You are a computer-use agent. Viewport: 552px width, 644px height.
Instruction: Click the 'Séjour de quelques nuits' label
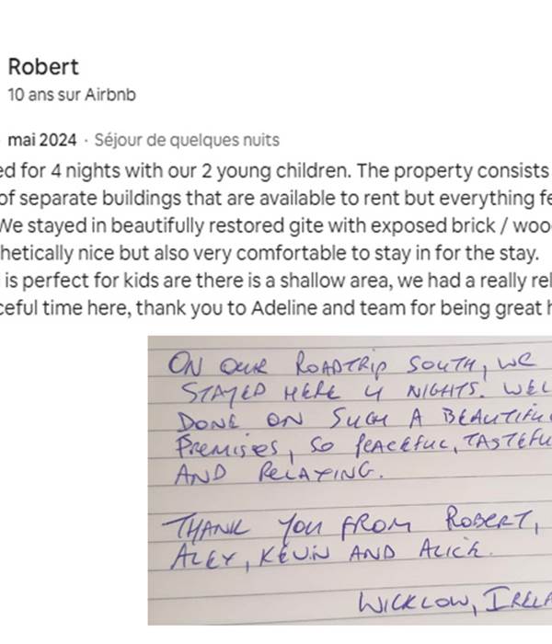coord(187,140)
